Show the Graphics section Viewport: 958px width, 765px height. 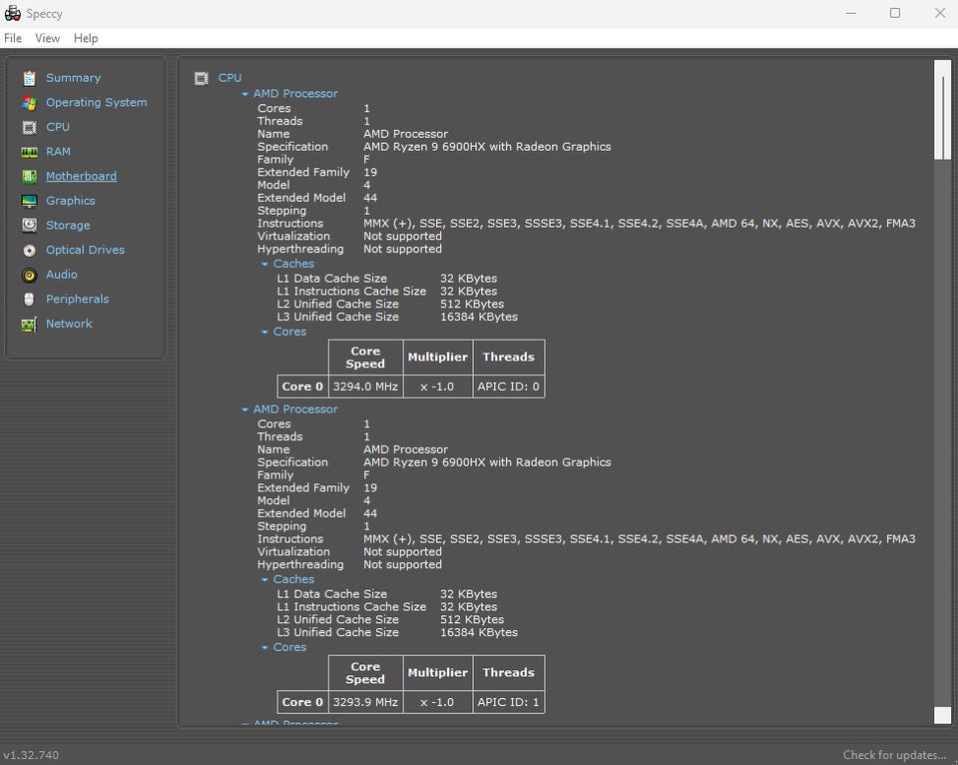(70, 201)
